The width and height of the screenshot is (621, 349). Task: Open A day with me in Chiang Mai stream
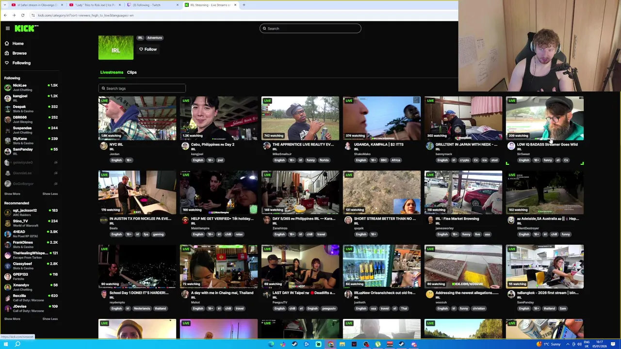(x=219, y=267)
